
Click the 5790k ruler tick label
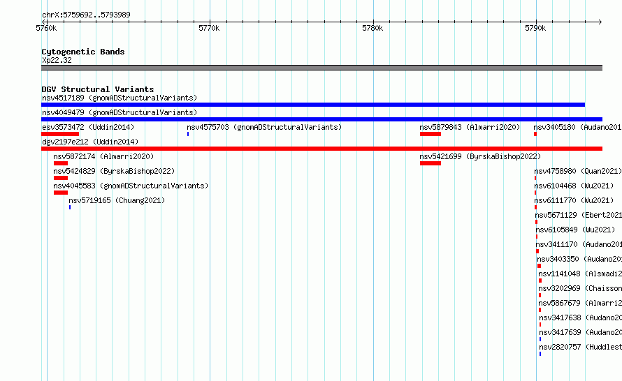535,28
